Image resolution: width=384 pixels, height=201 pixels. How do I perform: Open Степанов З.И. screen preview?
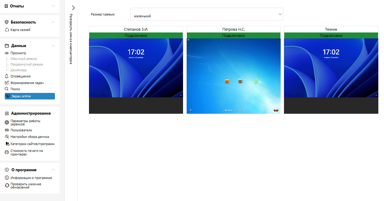coord(136,68)
